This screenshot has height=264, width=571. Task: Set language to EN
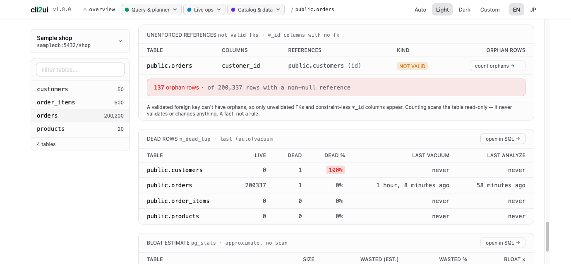[x=516, y=9]
